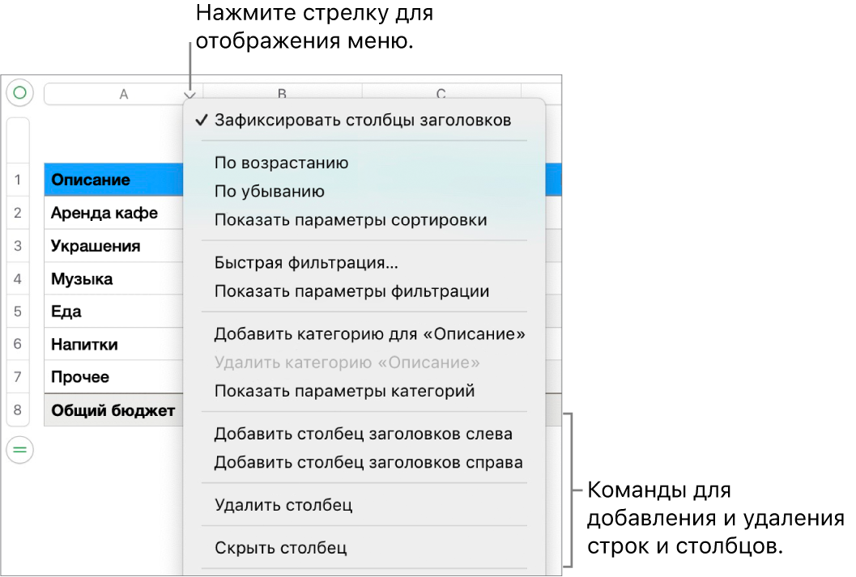Choose 'Добавить столбец заголовков слева'

click(364, 434)
